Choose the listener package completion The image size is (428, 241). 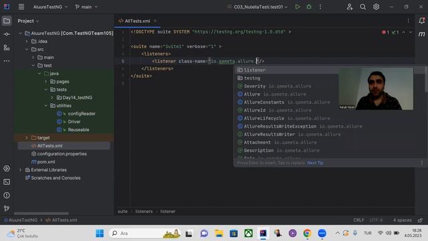pos(286,70)
